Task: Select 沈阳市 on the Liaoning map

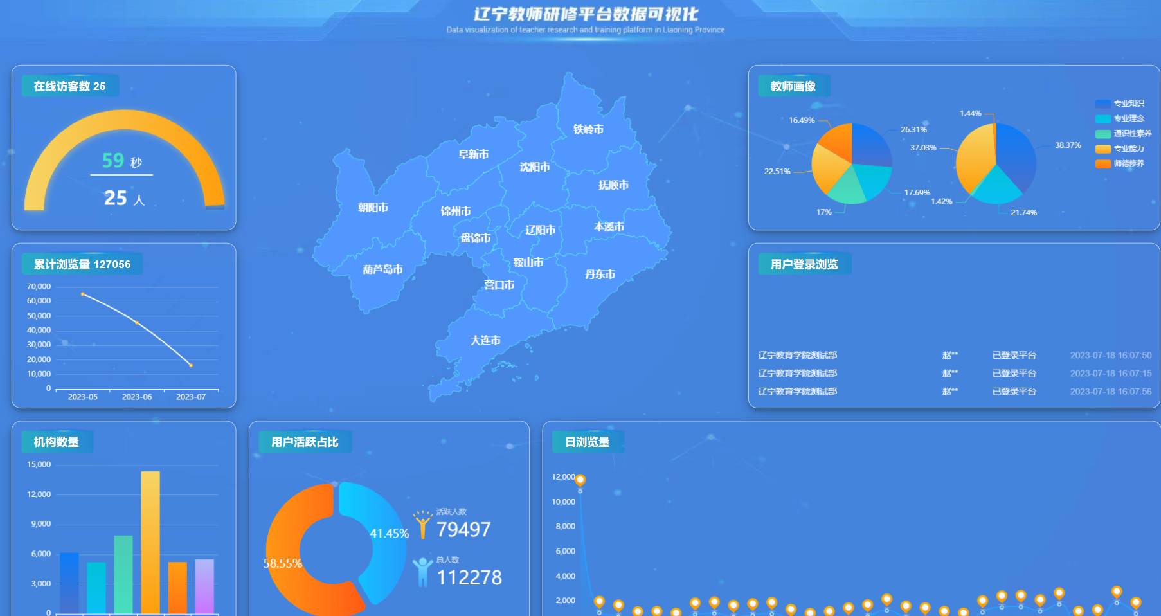Action: pos(535,167)
